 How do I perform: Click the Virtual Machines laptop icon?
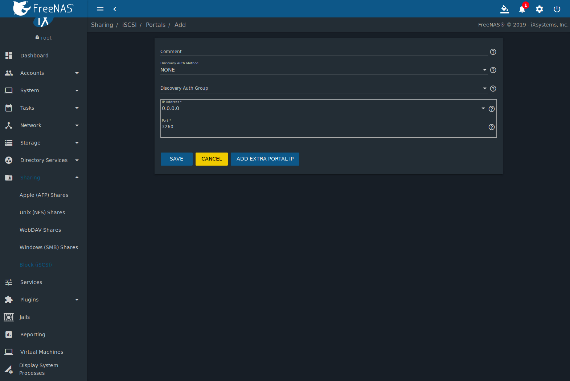[x=9, y=352]
